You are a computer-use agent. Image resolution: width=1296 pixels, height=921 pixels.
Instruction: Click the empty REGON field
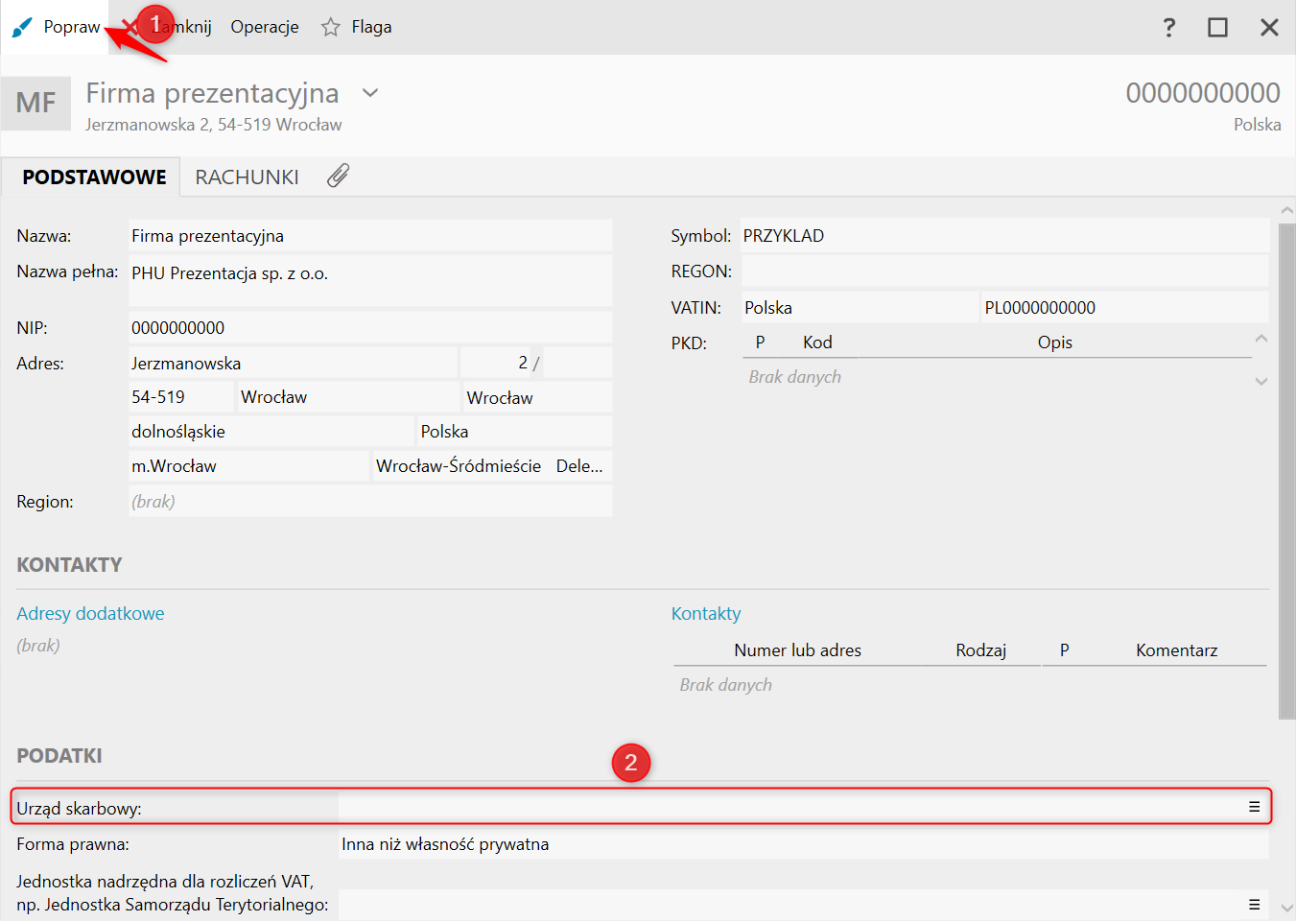[x=1004, y=272]
